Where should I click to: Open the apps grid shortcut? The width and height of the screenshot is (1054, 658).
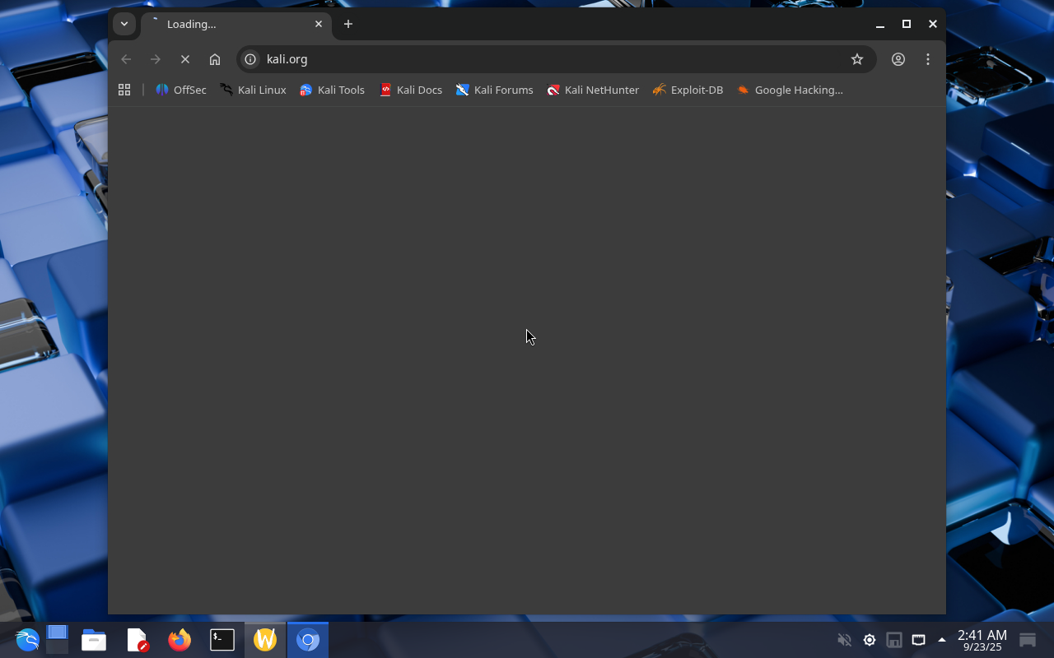point(124,90)
